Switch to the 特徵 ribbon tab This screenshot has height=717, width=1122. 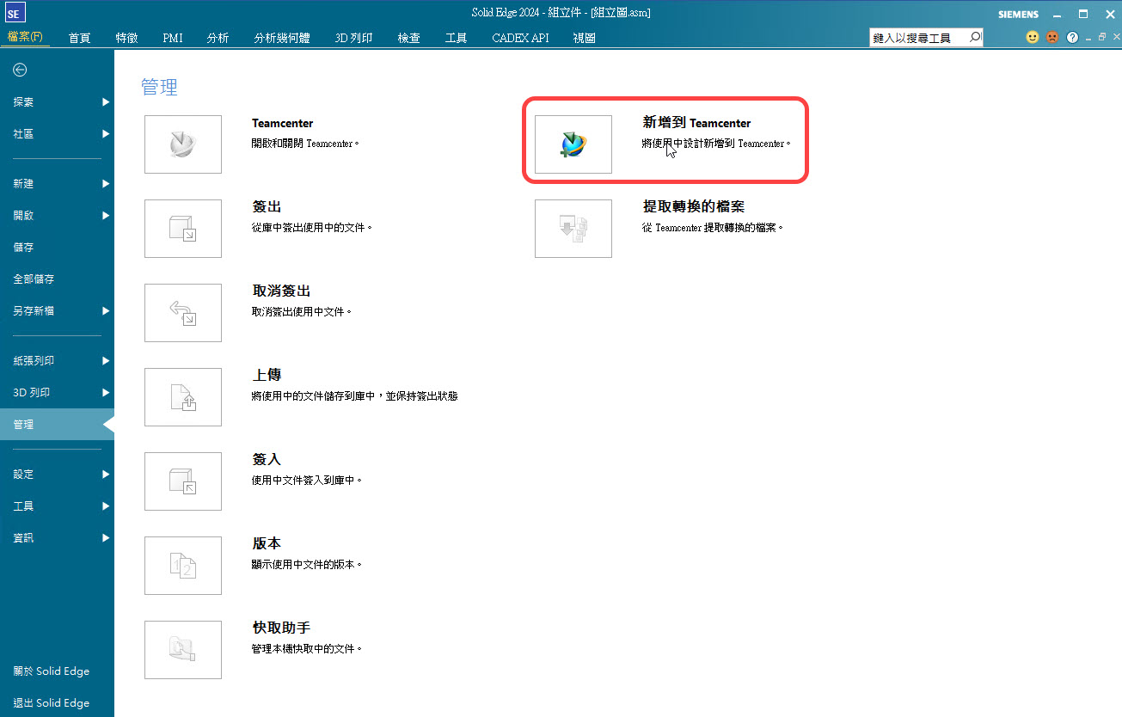[x=126, y=38]
